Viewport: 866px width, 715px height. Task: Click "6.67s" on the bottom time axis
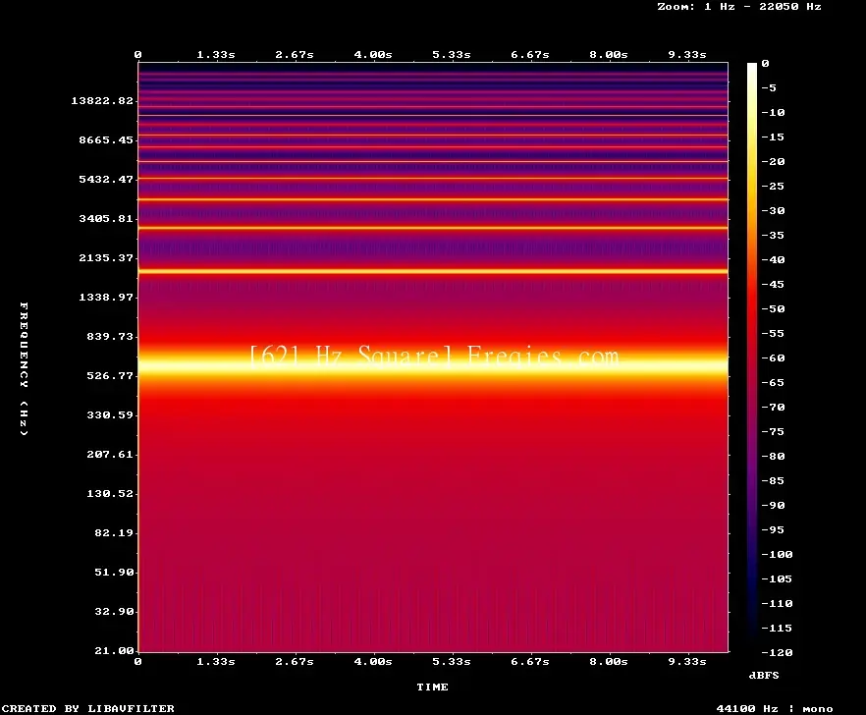529,661
